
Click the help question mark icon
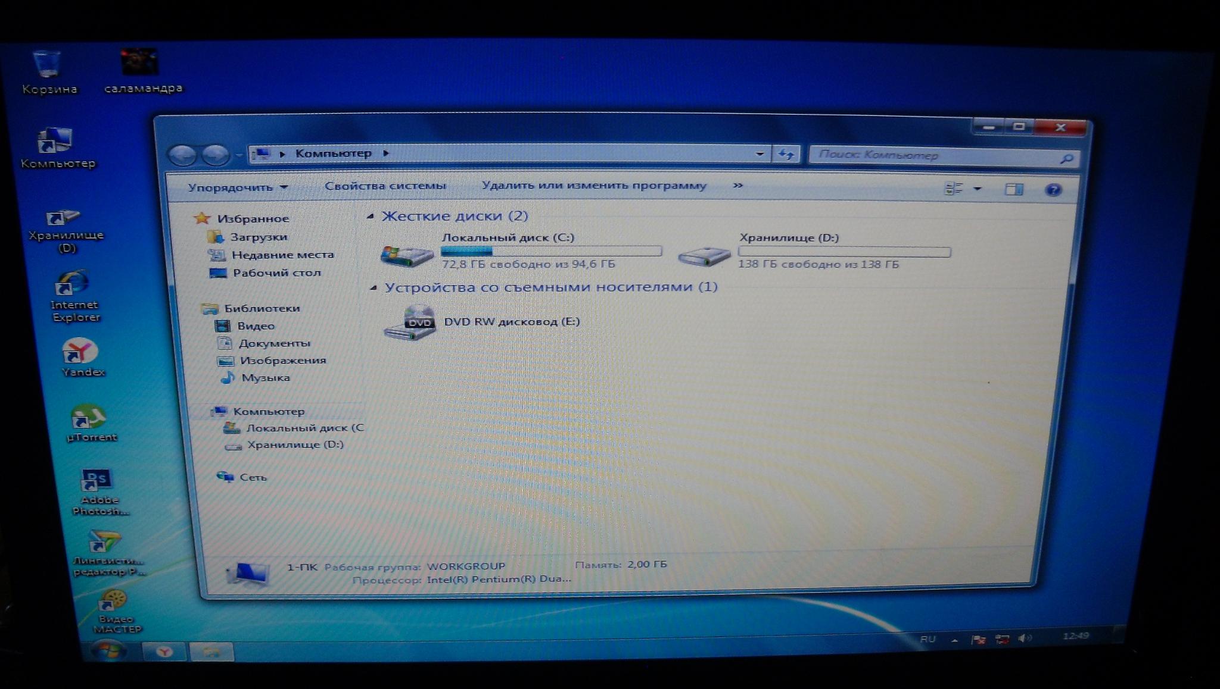[1053, 190]
